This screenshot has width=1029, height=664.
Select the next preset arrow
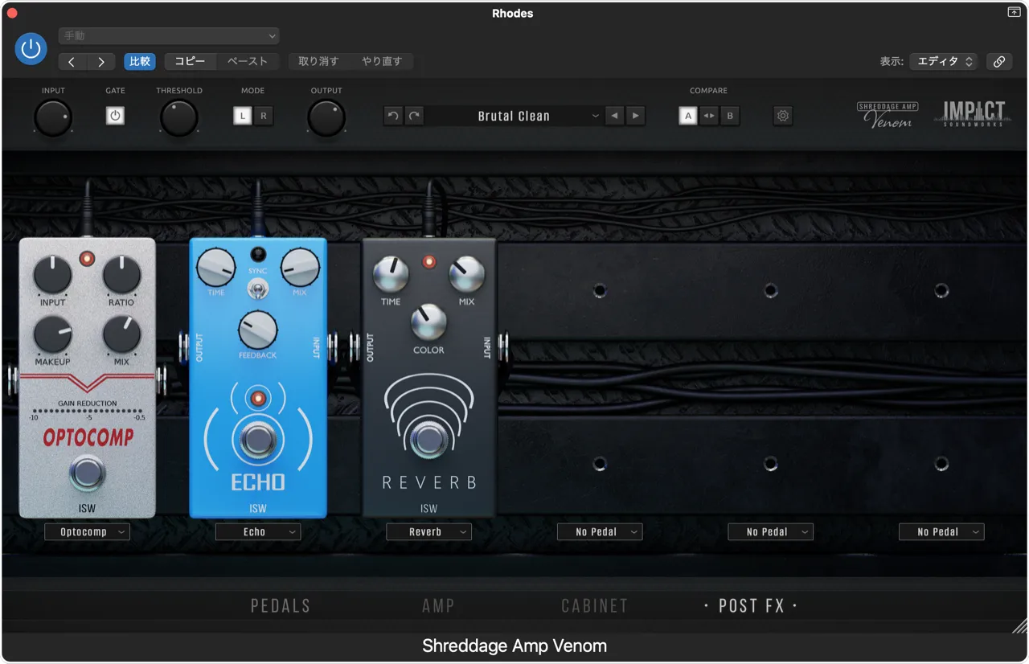(636, 116)
